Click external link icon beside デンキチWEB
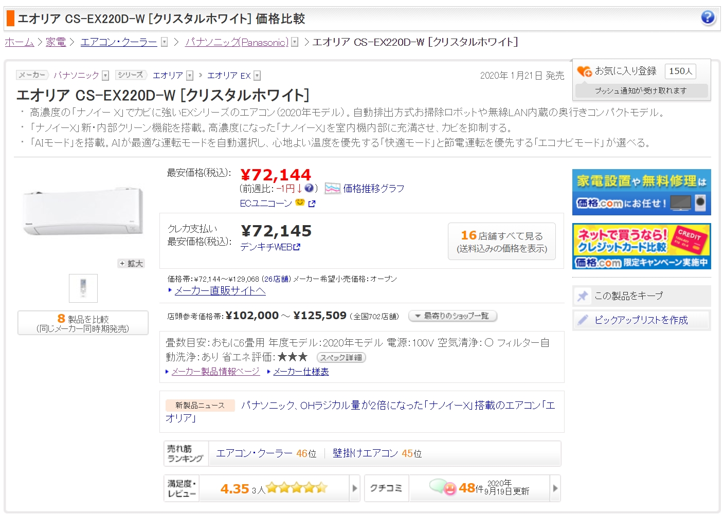This screenshot has height=515, width=724. 297,247
